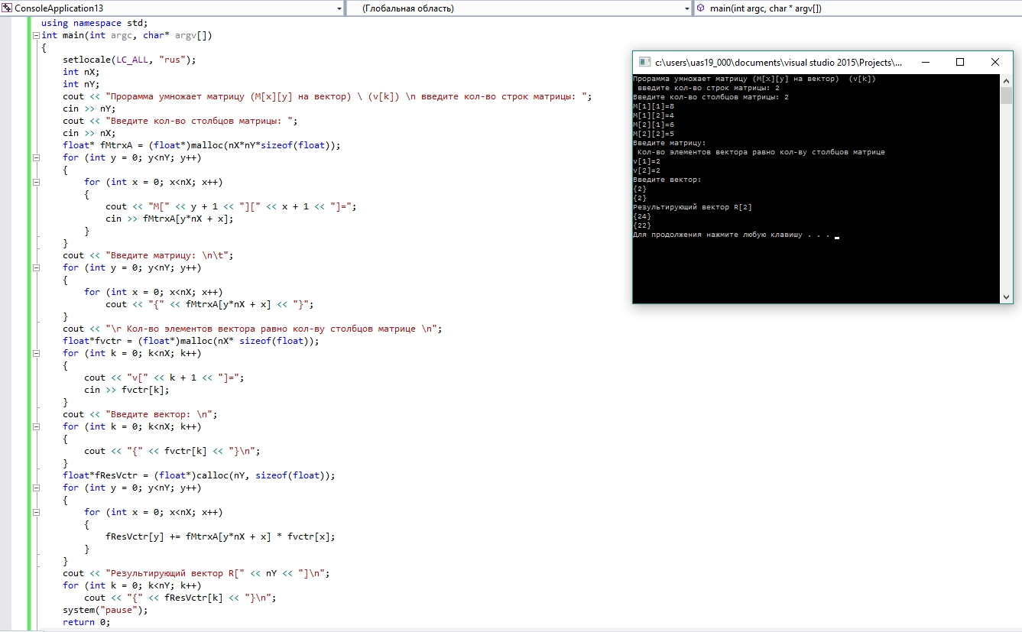The width and height of the screenshot is (1022, 632).
Task: Collapse the y loop computing fResVctr
Action: (36, 488)
